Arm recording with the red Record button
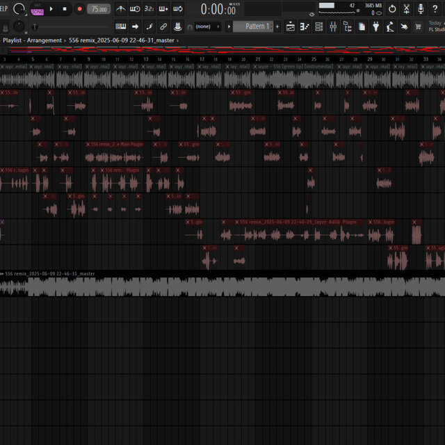 pyautogui.click(x=79, y=9)
